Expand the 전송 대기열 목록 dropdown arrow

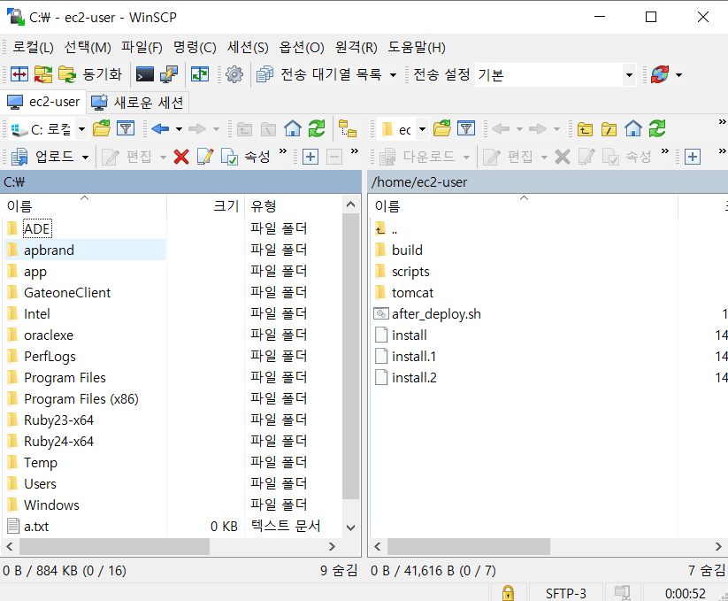tap(393, 74)
